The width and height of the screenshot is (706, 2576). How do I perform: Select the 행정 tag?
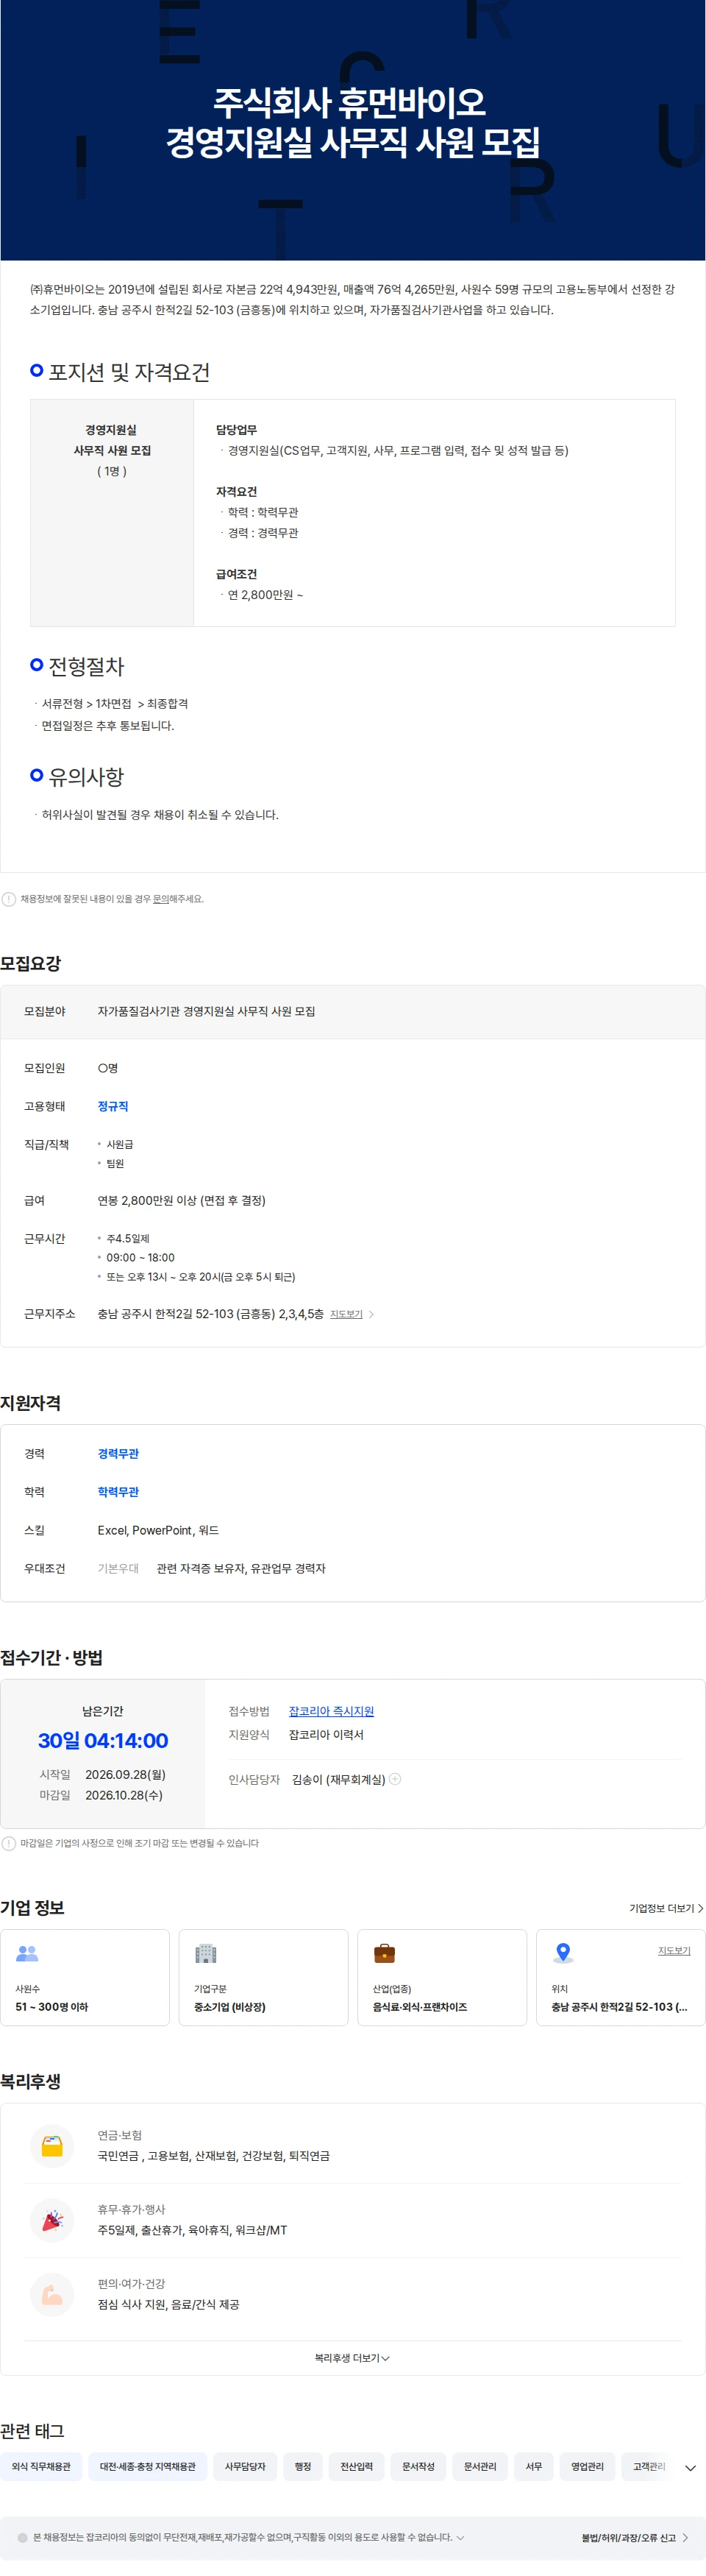[x=302, y=2466]
